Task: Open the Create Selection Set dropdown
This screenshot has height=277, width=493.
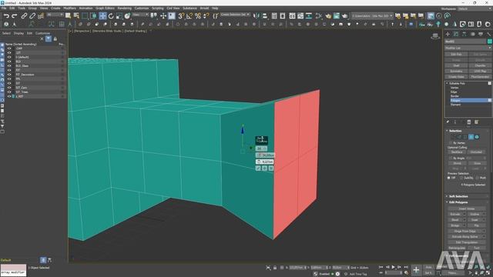Action: pyautogui.click(x=235, y=15)
